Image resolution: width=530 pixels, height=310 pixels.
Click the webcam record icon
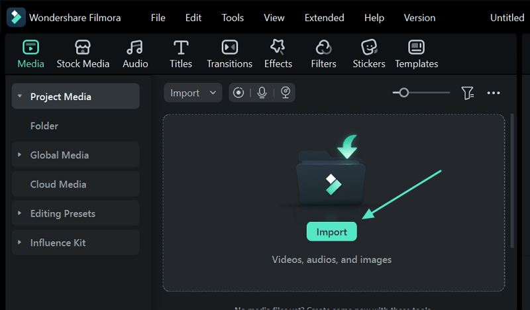tap(286, 93)
